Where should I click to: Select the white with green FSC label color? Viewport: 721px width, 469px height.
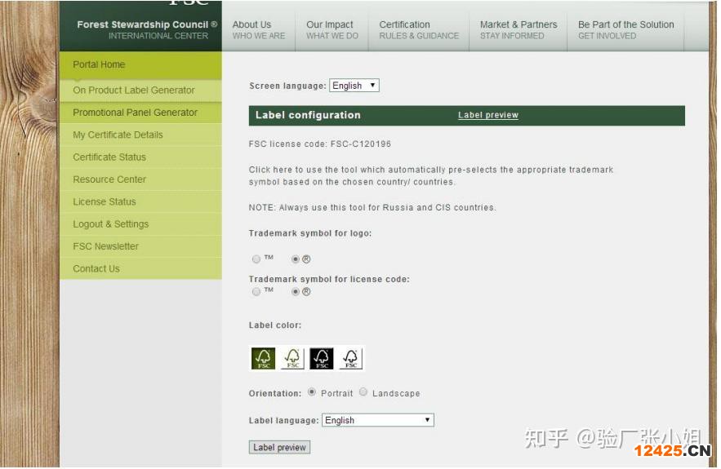click(x=293, y=360)
